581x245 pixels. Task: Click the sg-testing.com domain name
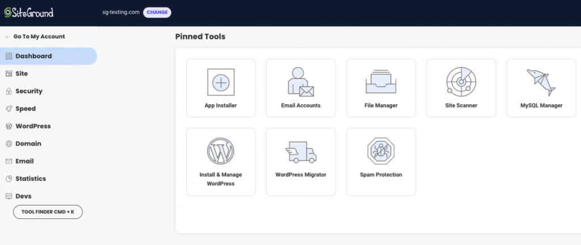121,12
